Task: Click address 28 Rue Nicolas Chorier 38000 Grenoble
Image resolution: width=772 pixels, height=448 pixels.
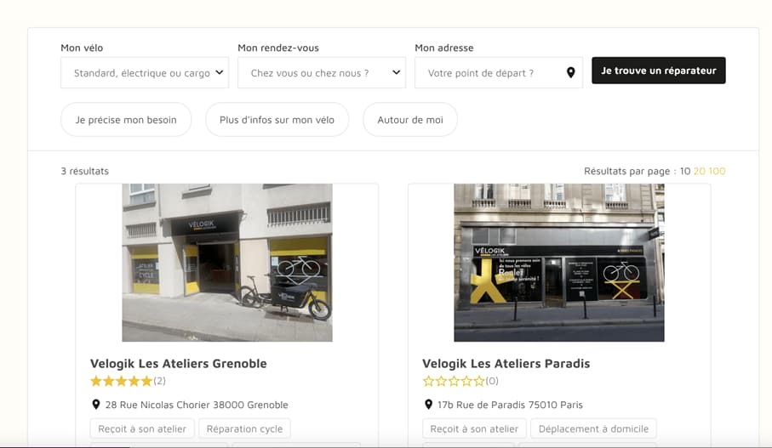Action: point(197,405)
